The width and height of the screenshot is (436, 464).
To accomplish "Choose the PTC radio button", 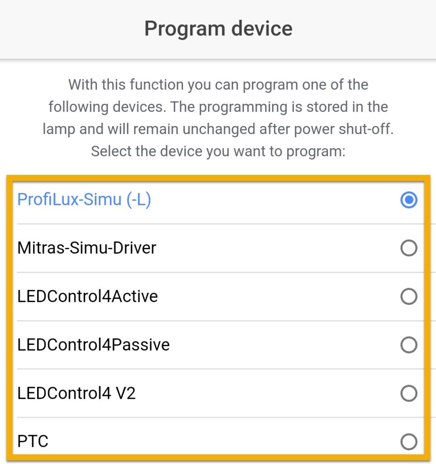I will [409, 441].
